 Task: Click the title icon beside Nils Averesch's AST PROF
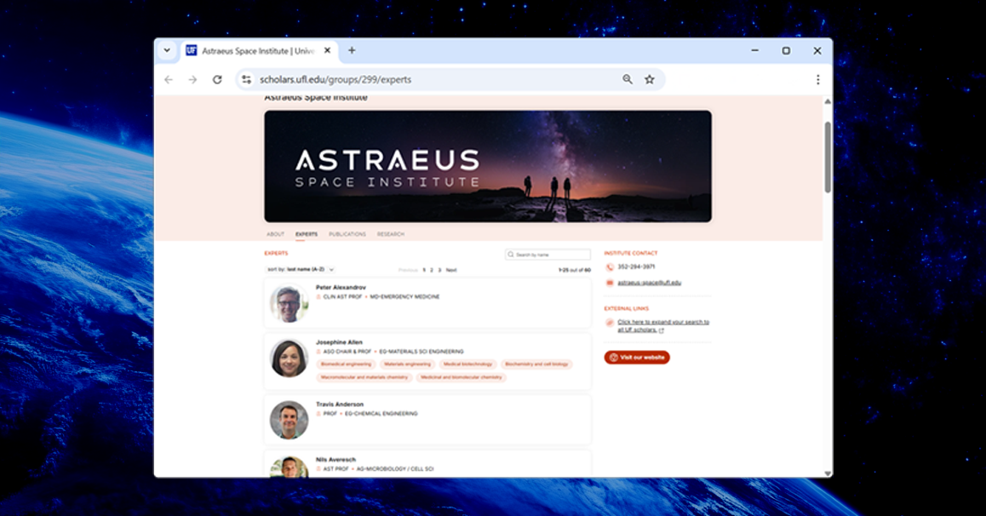318,469
